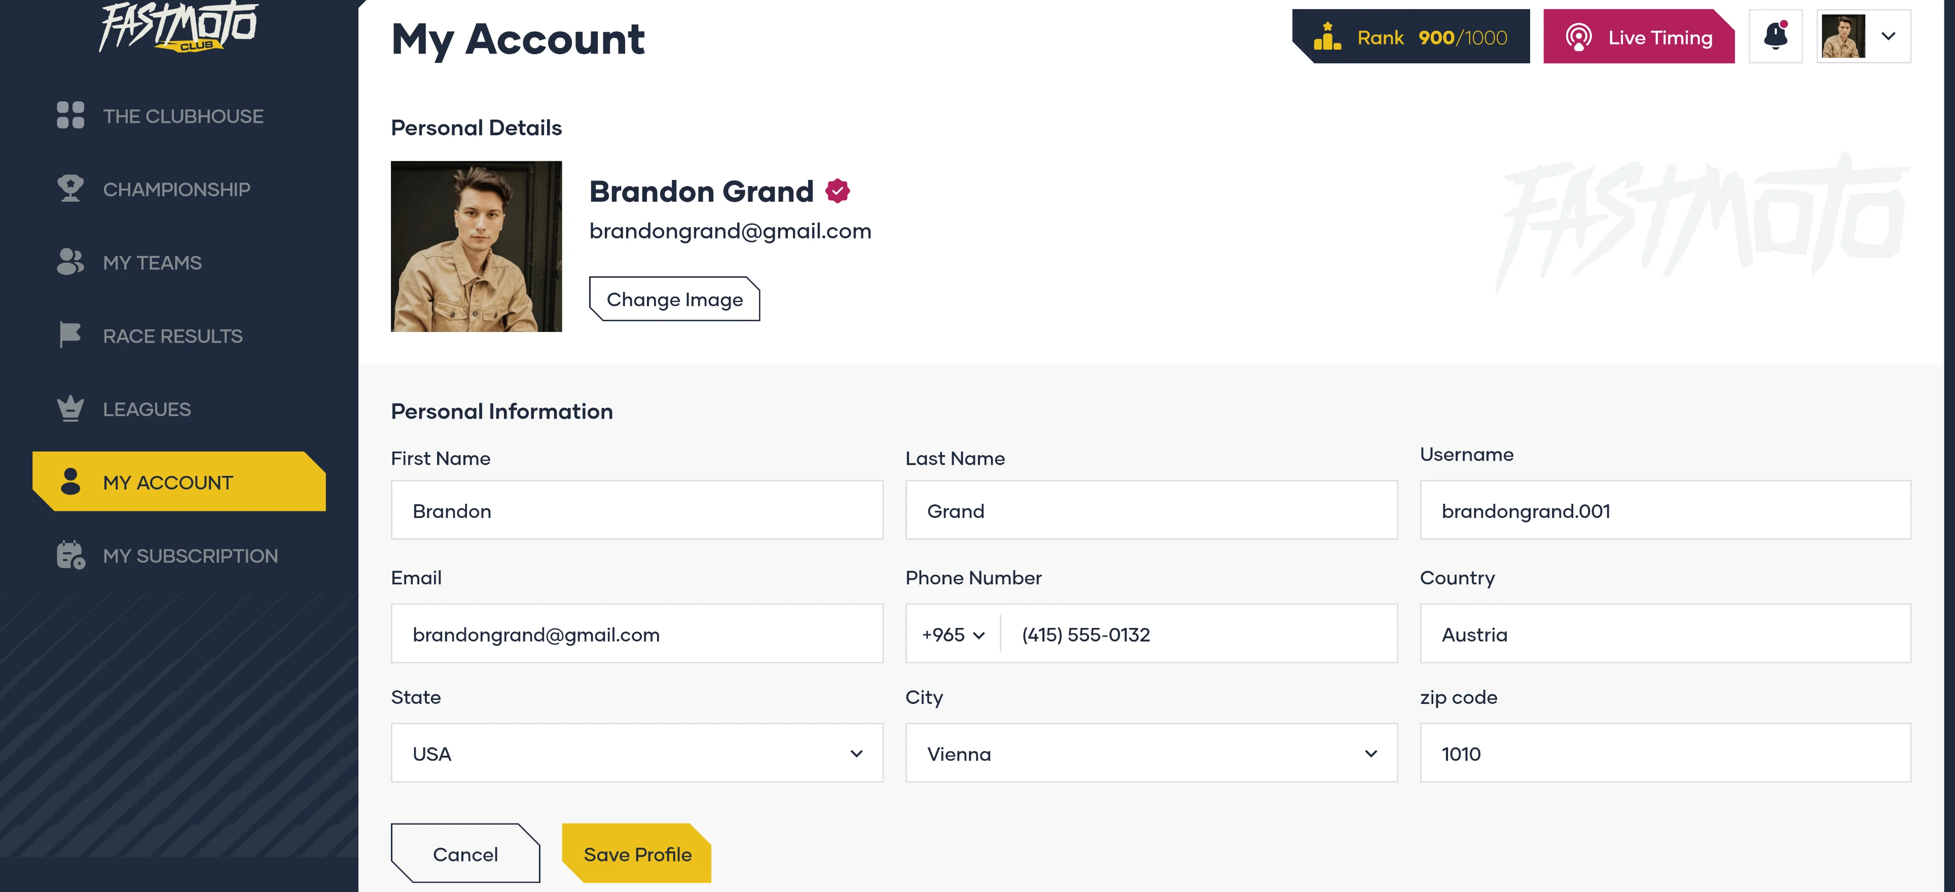Open the profile avatar dropdown chevron

point(1888,35)
